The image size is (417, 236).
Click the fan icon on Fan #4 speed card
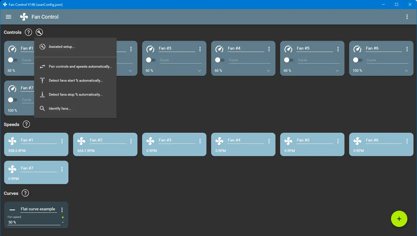point(219,141)
